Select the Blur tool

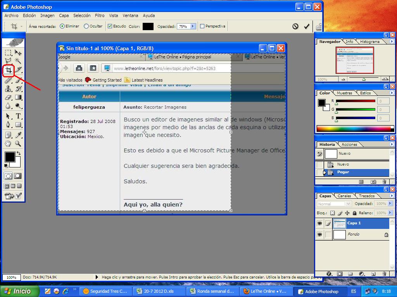8,106
